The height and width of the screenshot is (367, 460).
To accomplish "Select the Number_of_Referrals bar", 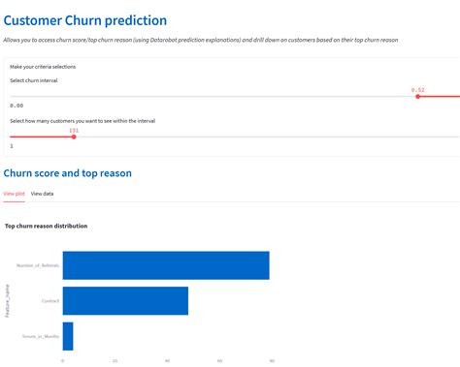I will pos(166,265).
